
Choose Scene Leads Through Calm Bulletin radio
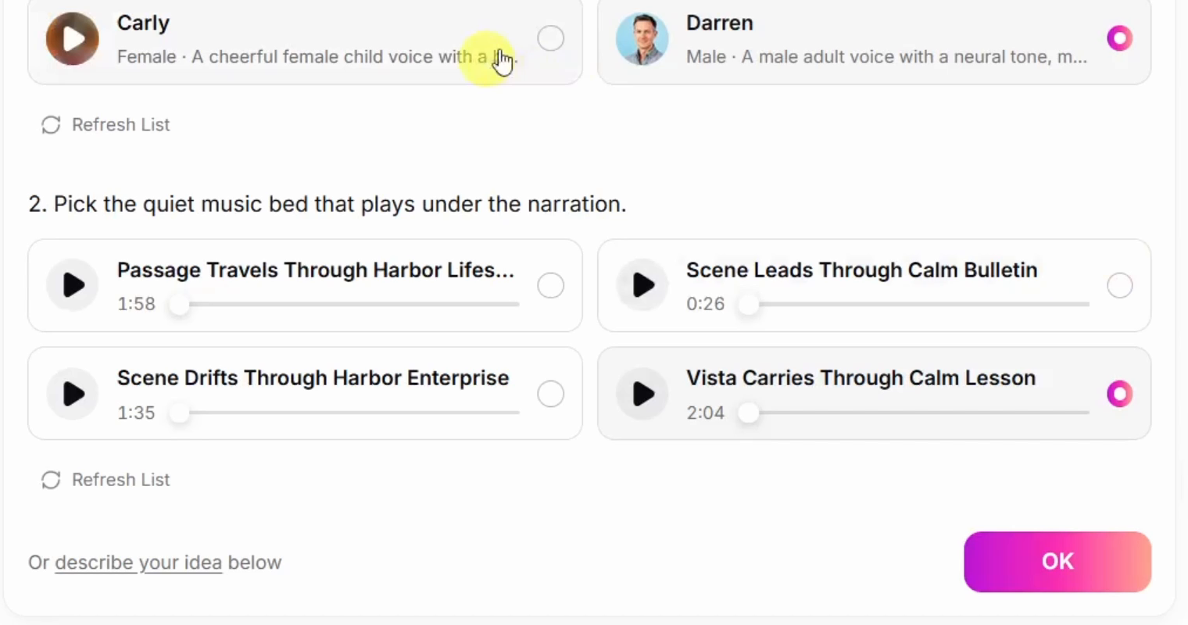click(1120, 286)
